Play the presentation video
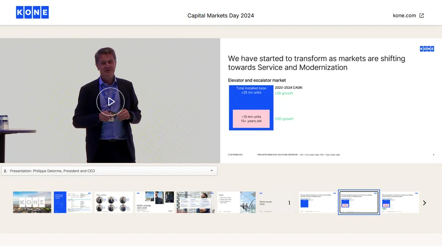Screen dimensions: 442x246 (x=110, y=101)
